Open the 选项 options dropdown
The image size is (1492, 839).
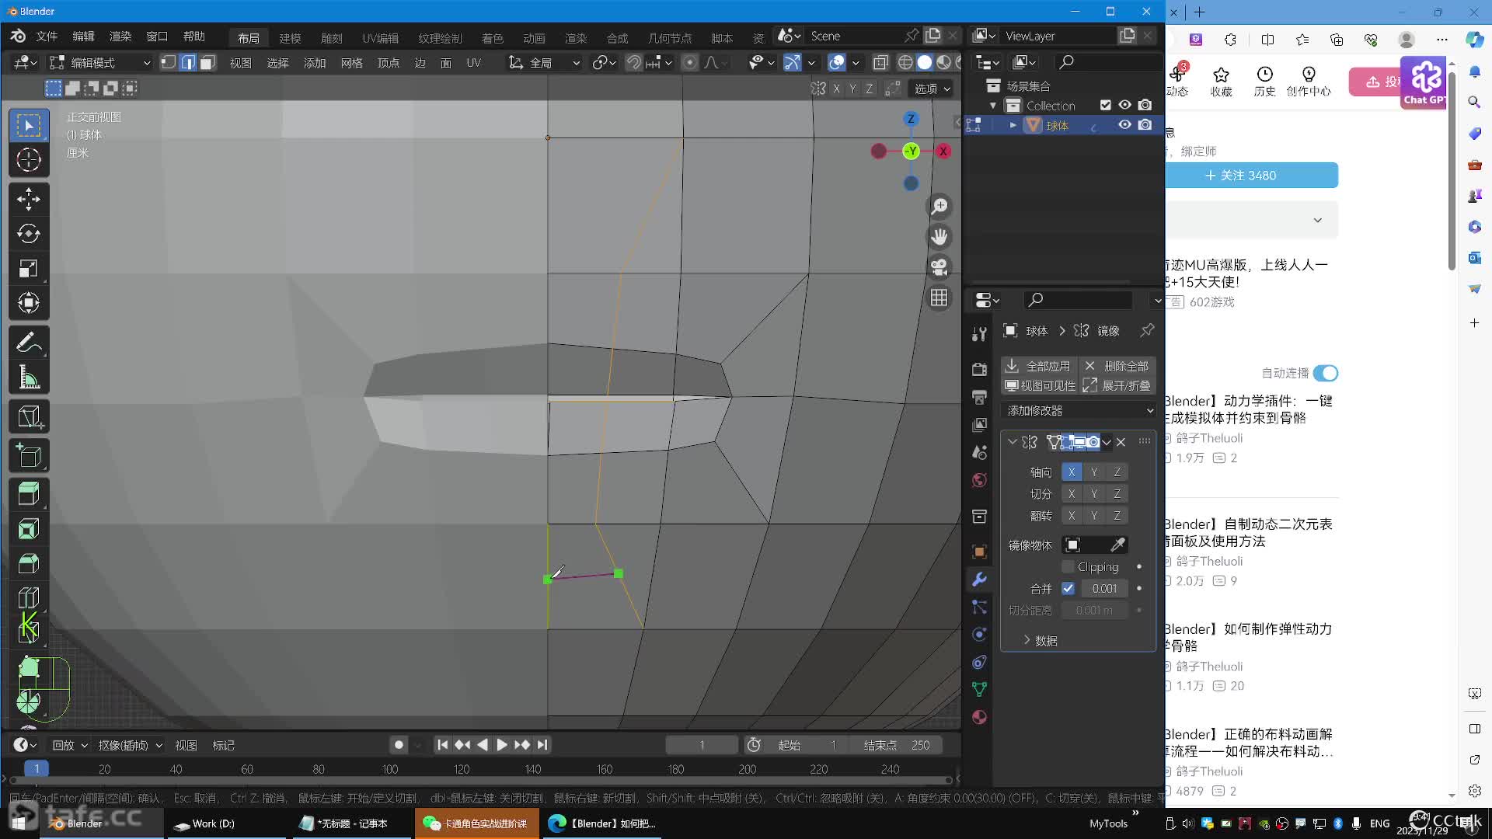932,89
